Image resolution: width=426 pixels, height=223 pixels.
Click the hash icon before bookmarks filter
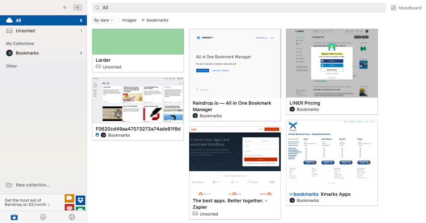tap(143, 20)
